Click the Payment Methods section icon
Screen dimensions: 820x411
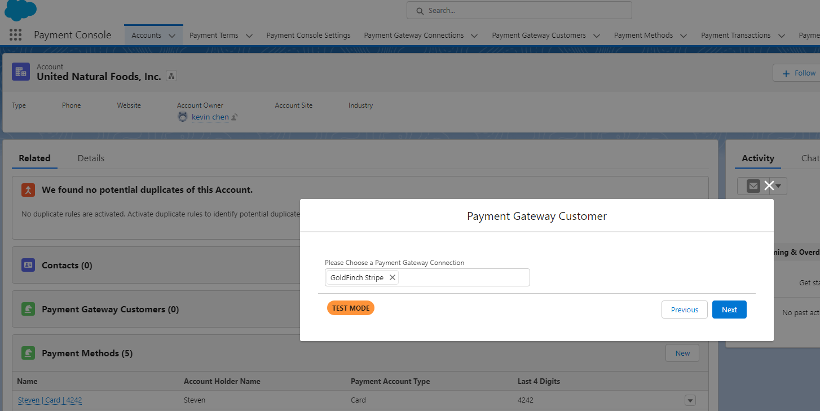(x=28, y=353)
